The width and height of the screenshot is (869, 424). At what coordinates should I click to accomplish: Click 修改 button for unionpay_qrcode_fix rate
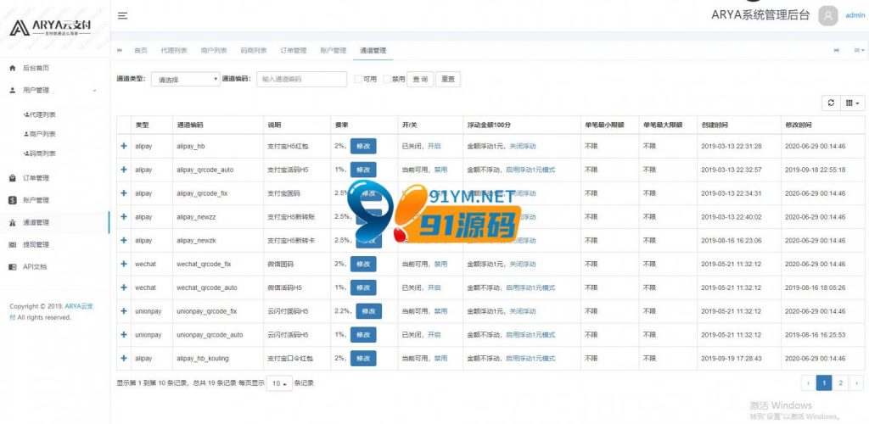click(368, 311)
